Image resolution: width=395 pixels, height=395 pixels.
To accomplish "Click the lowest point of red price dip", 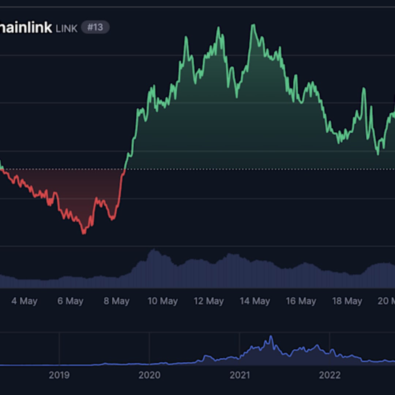I will (x=83, y=234).
